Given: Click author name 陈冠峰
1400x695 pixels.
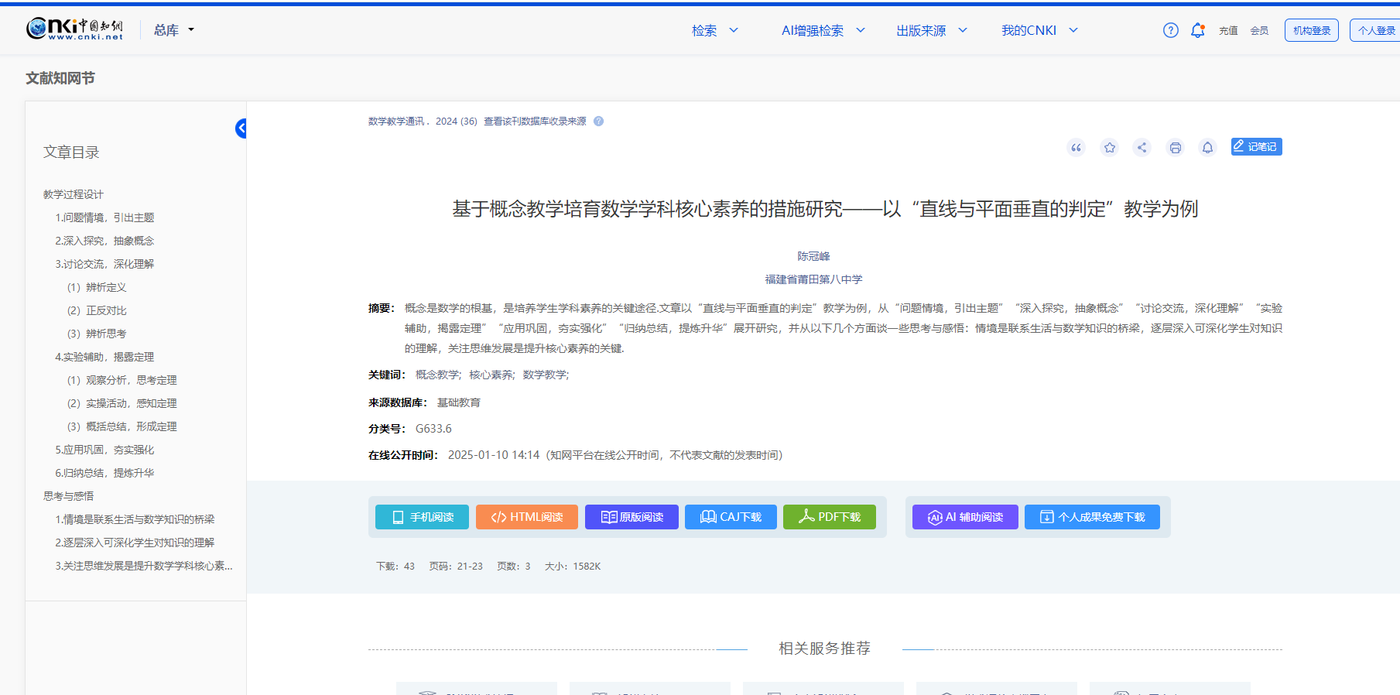Looking at the screenshot, I should pyautogui.click(x=813, y=256).
